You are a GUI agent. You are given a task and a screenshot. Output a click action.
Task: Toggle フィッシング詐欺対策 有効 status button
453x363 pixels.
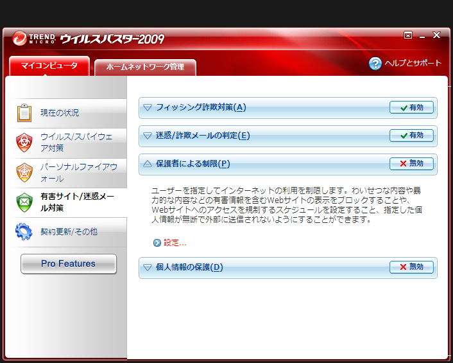[x=411, y=107]
